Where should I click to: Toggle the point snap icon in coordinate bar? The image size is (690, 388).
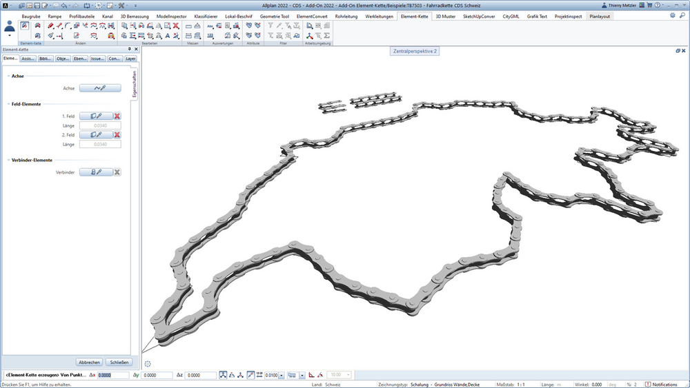(250, 375)
